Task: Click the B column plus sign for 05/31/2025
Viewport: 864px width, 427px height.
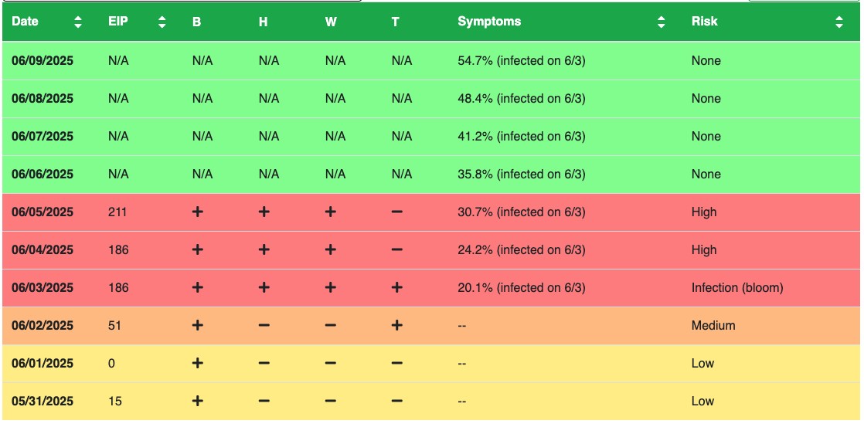Action: coord(197,402)
